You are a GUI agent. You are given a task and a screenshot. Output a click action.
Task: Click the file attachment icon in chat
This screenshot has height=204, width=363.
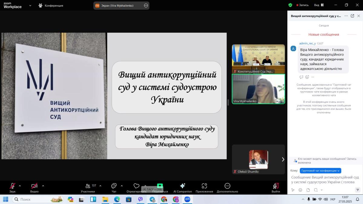tap(308, 190)
